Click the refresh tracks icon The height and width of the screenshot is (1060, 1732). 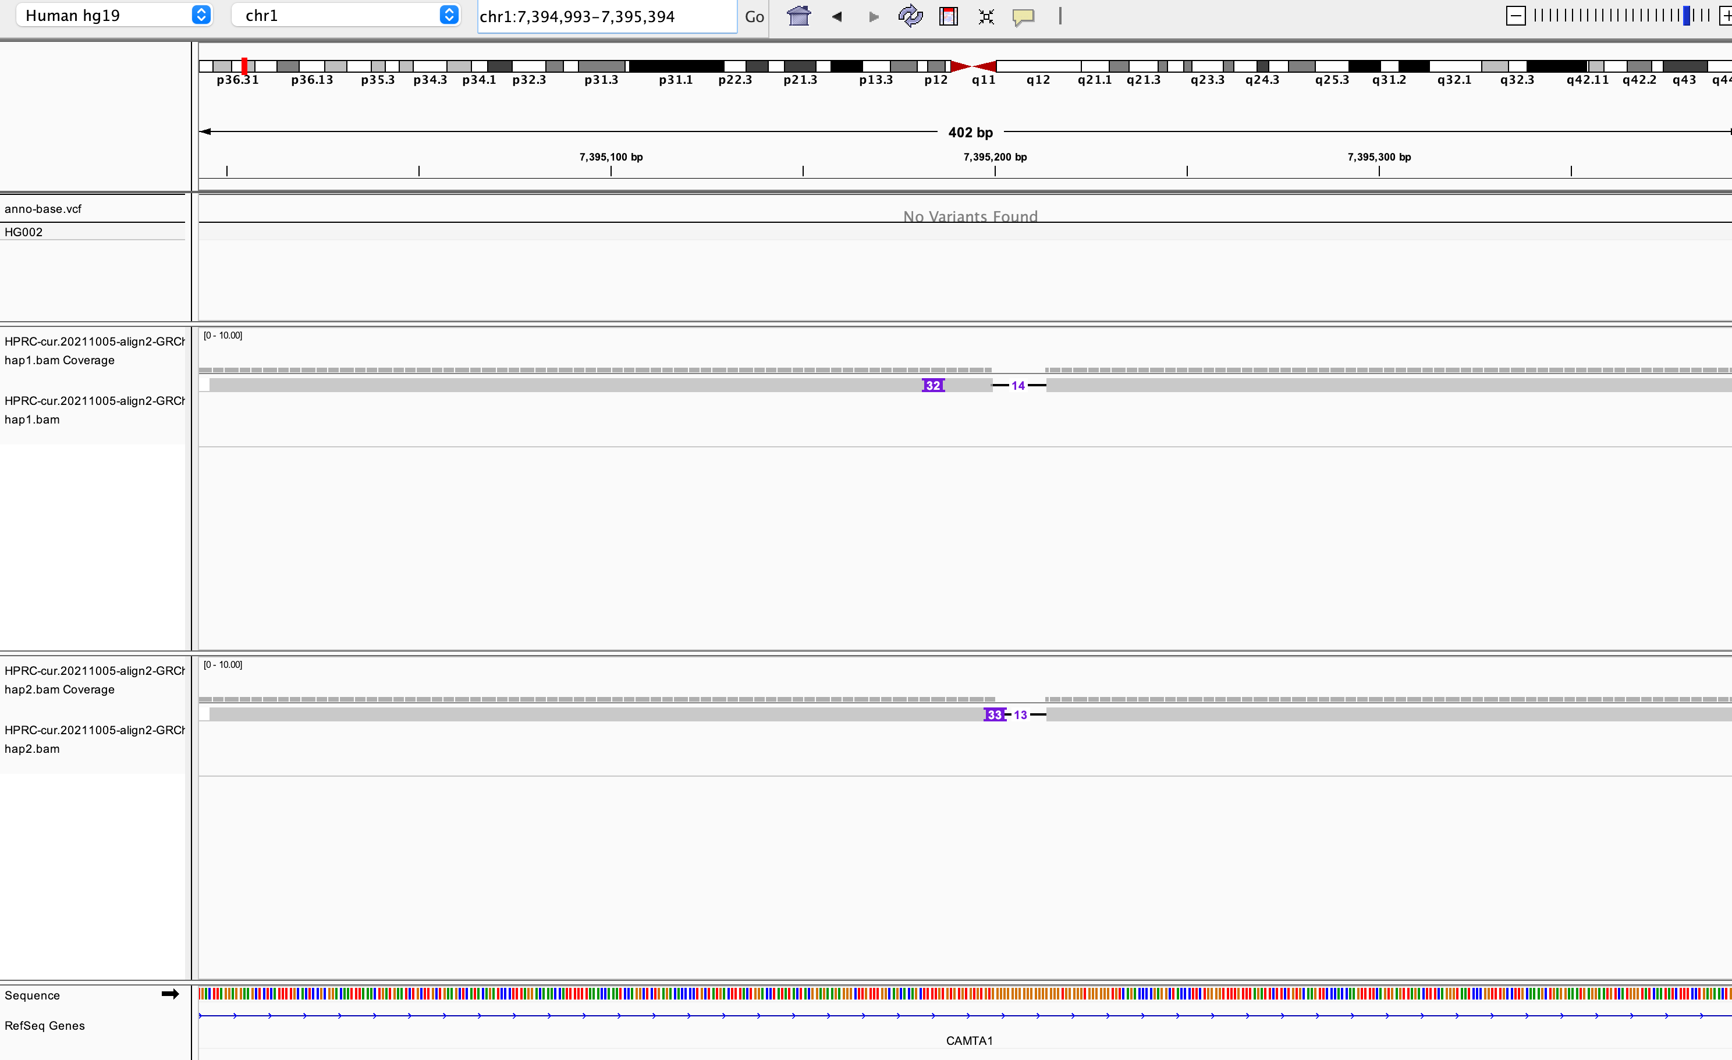(x=910, y=16)
